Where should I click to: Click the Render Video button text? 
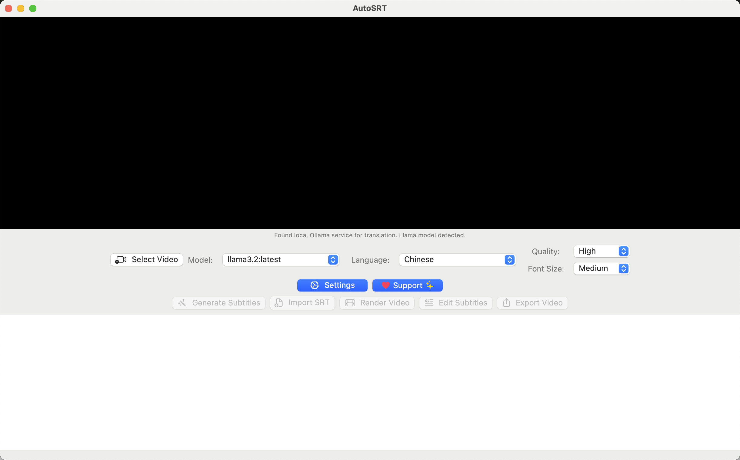click(385, 303)
